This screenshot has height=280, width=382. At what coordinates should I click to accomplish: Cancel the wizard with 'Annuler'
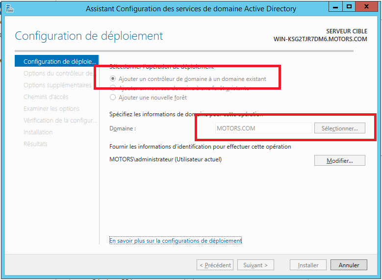[349, 265]
